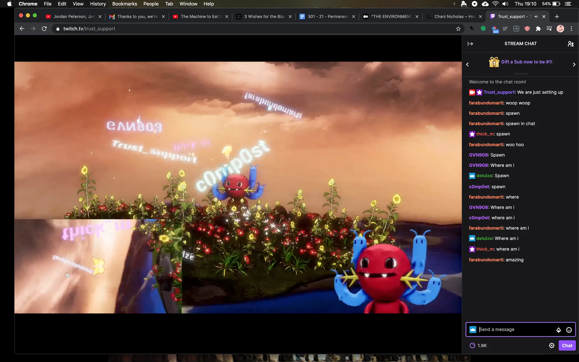The height and width of the screenshot is (362, 579).
Task: Open chat settings gear
Action: coord(552,345)
